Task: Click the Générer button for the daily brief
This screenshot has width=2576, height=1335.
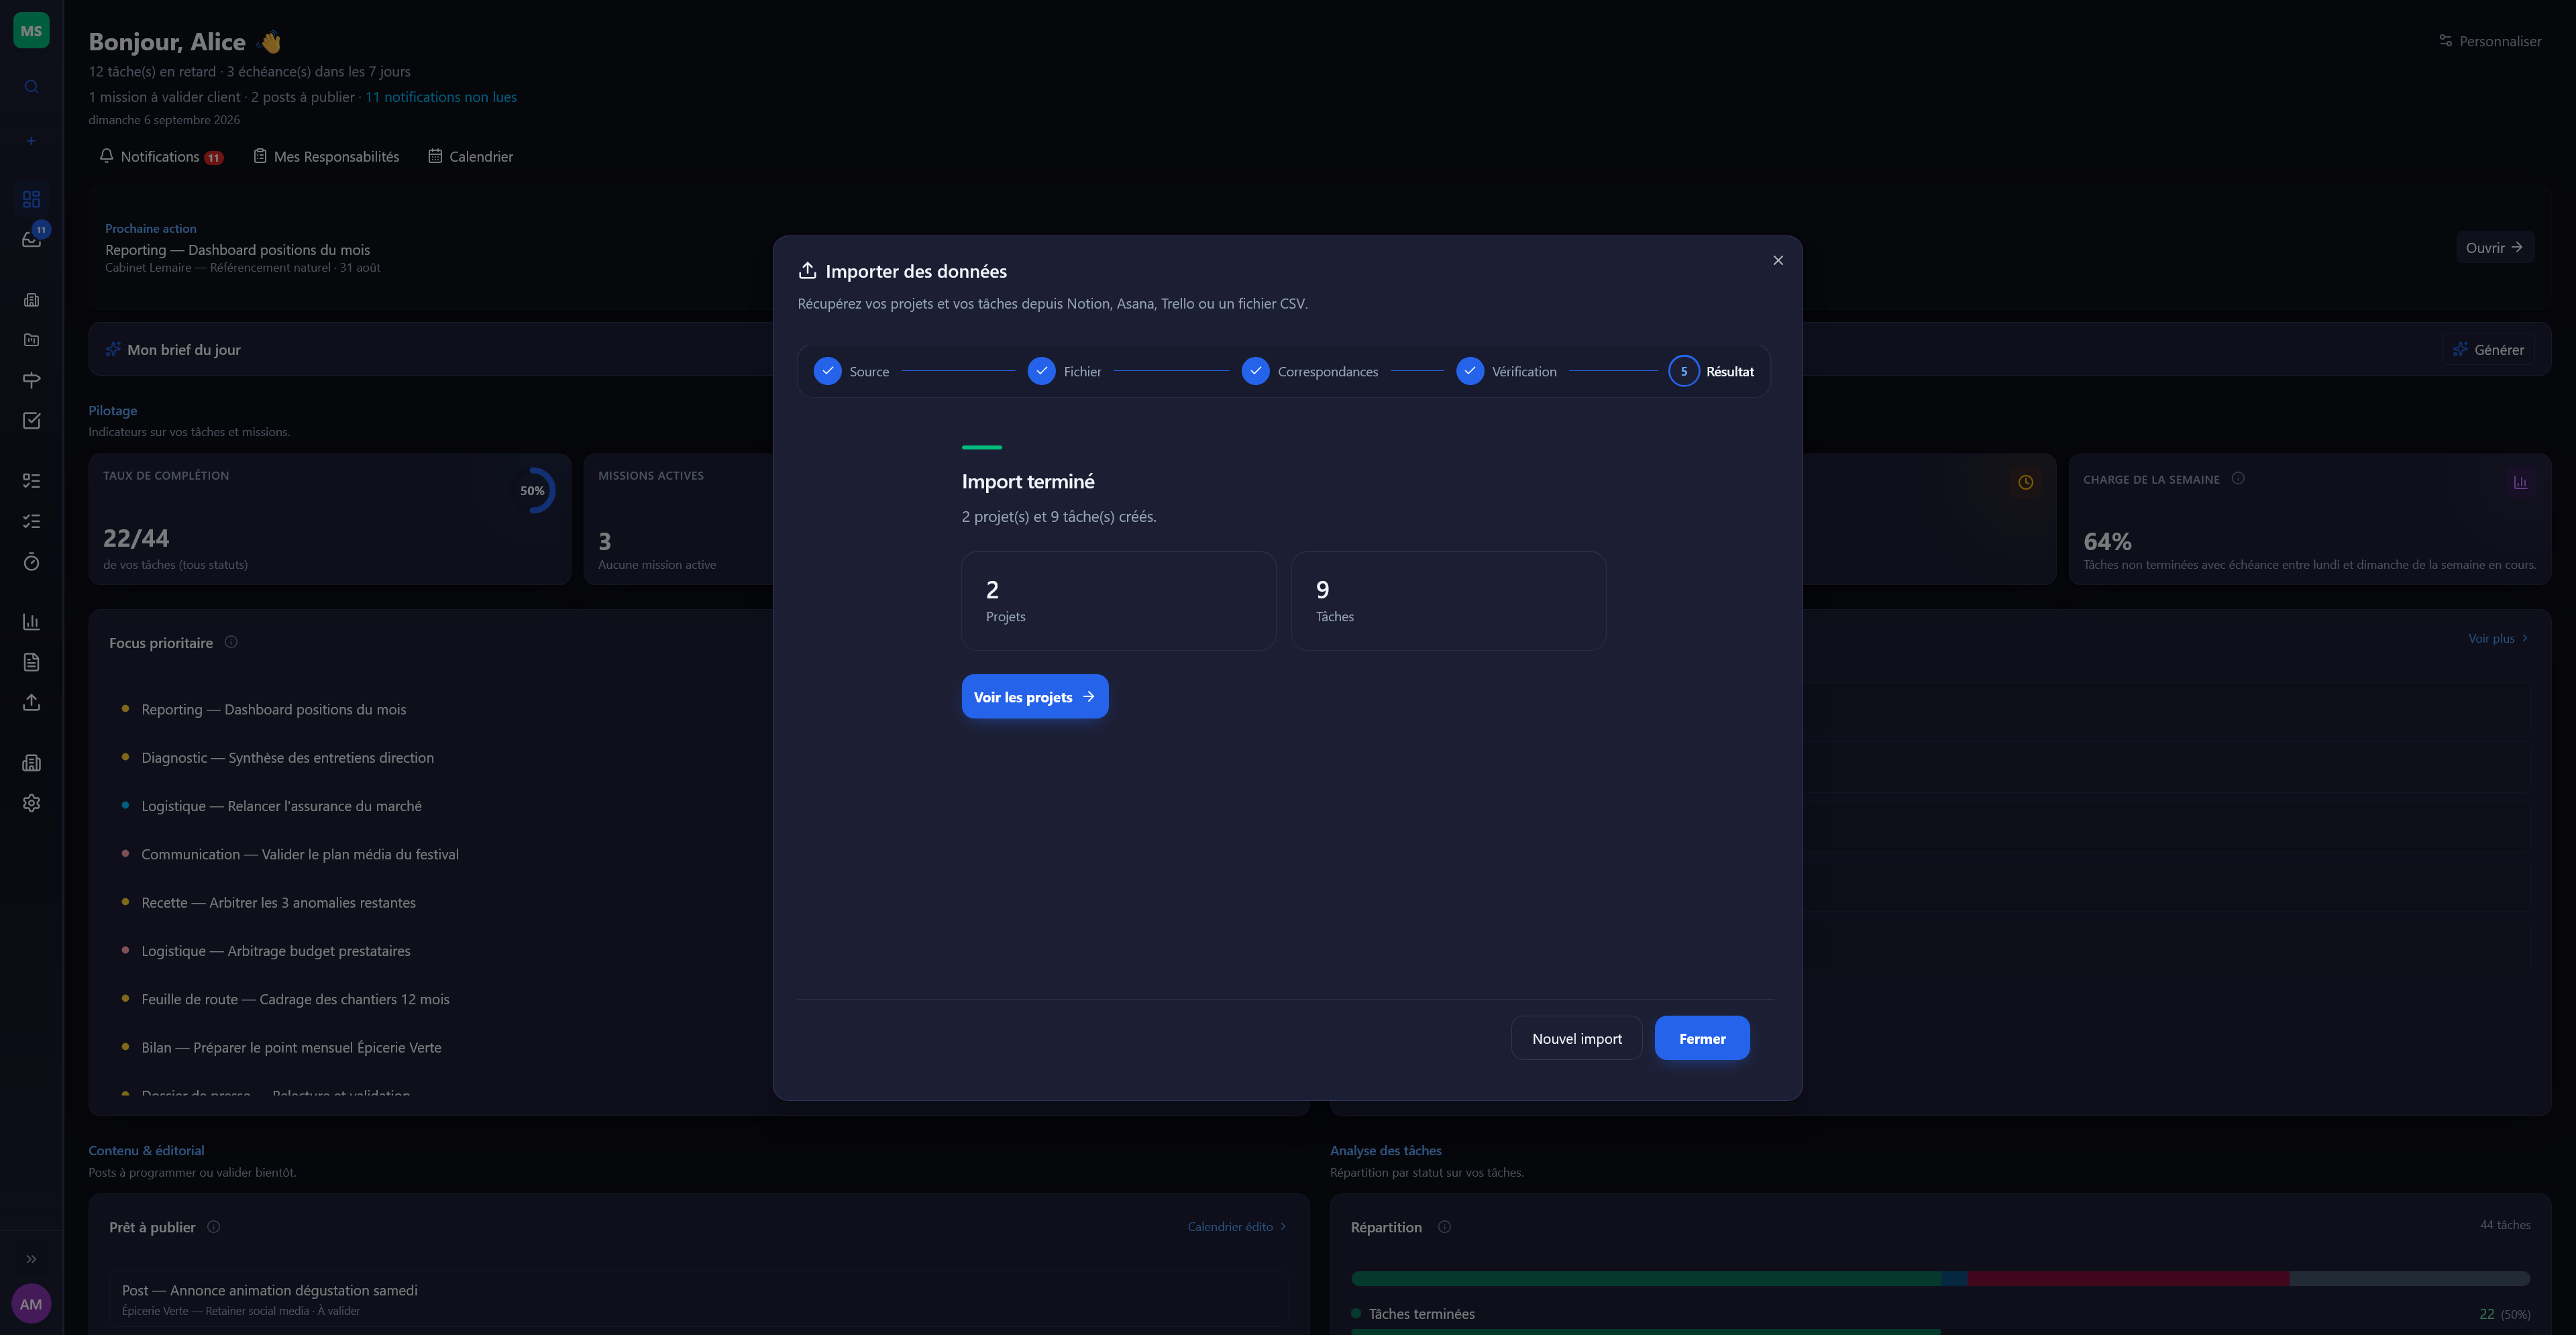Action: coord(2487,350)
